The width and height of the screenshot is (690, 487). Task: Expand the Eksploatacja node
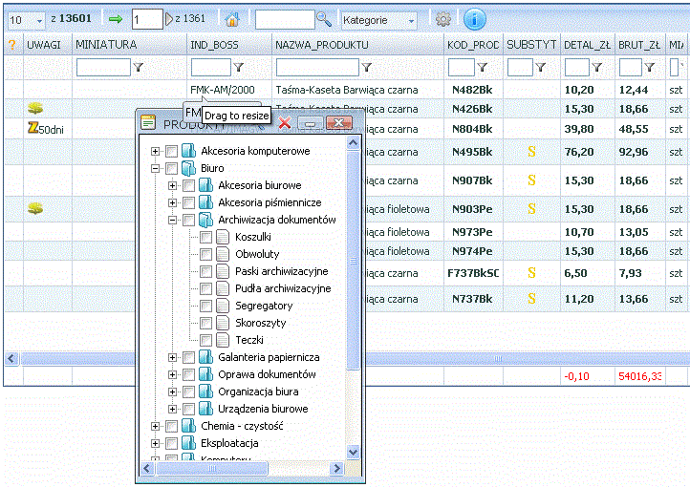pos(155,443)
